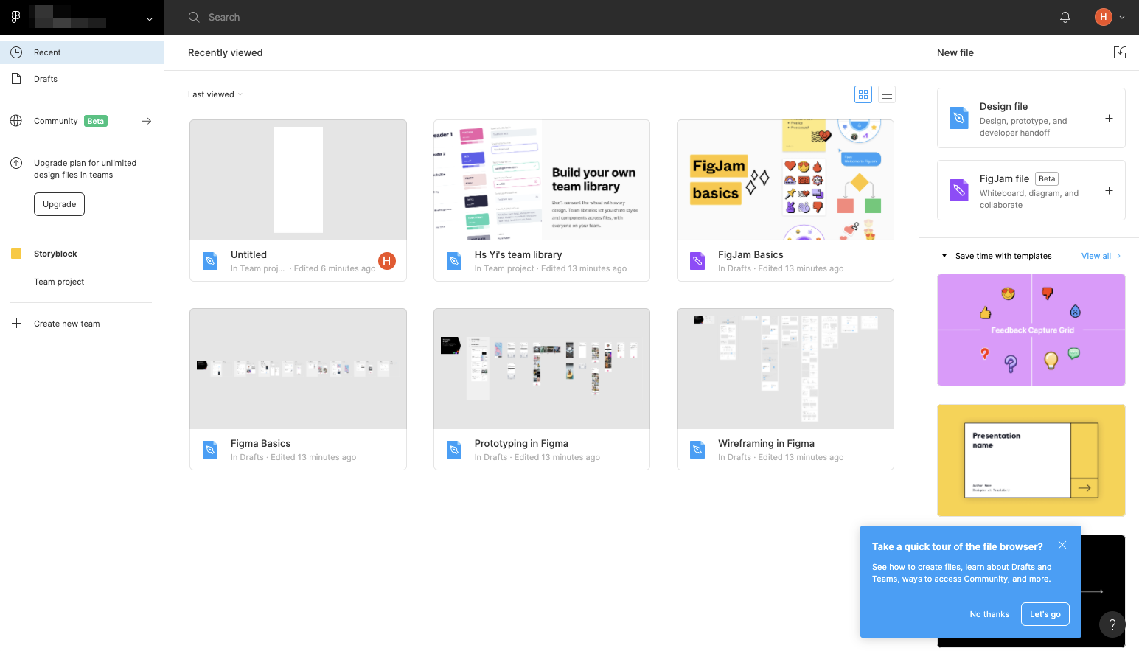Select Recent in the sidebar

(82, 52)
